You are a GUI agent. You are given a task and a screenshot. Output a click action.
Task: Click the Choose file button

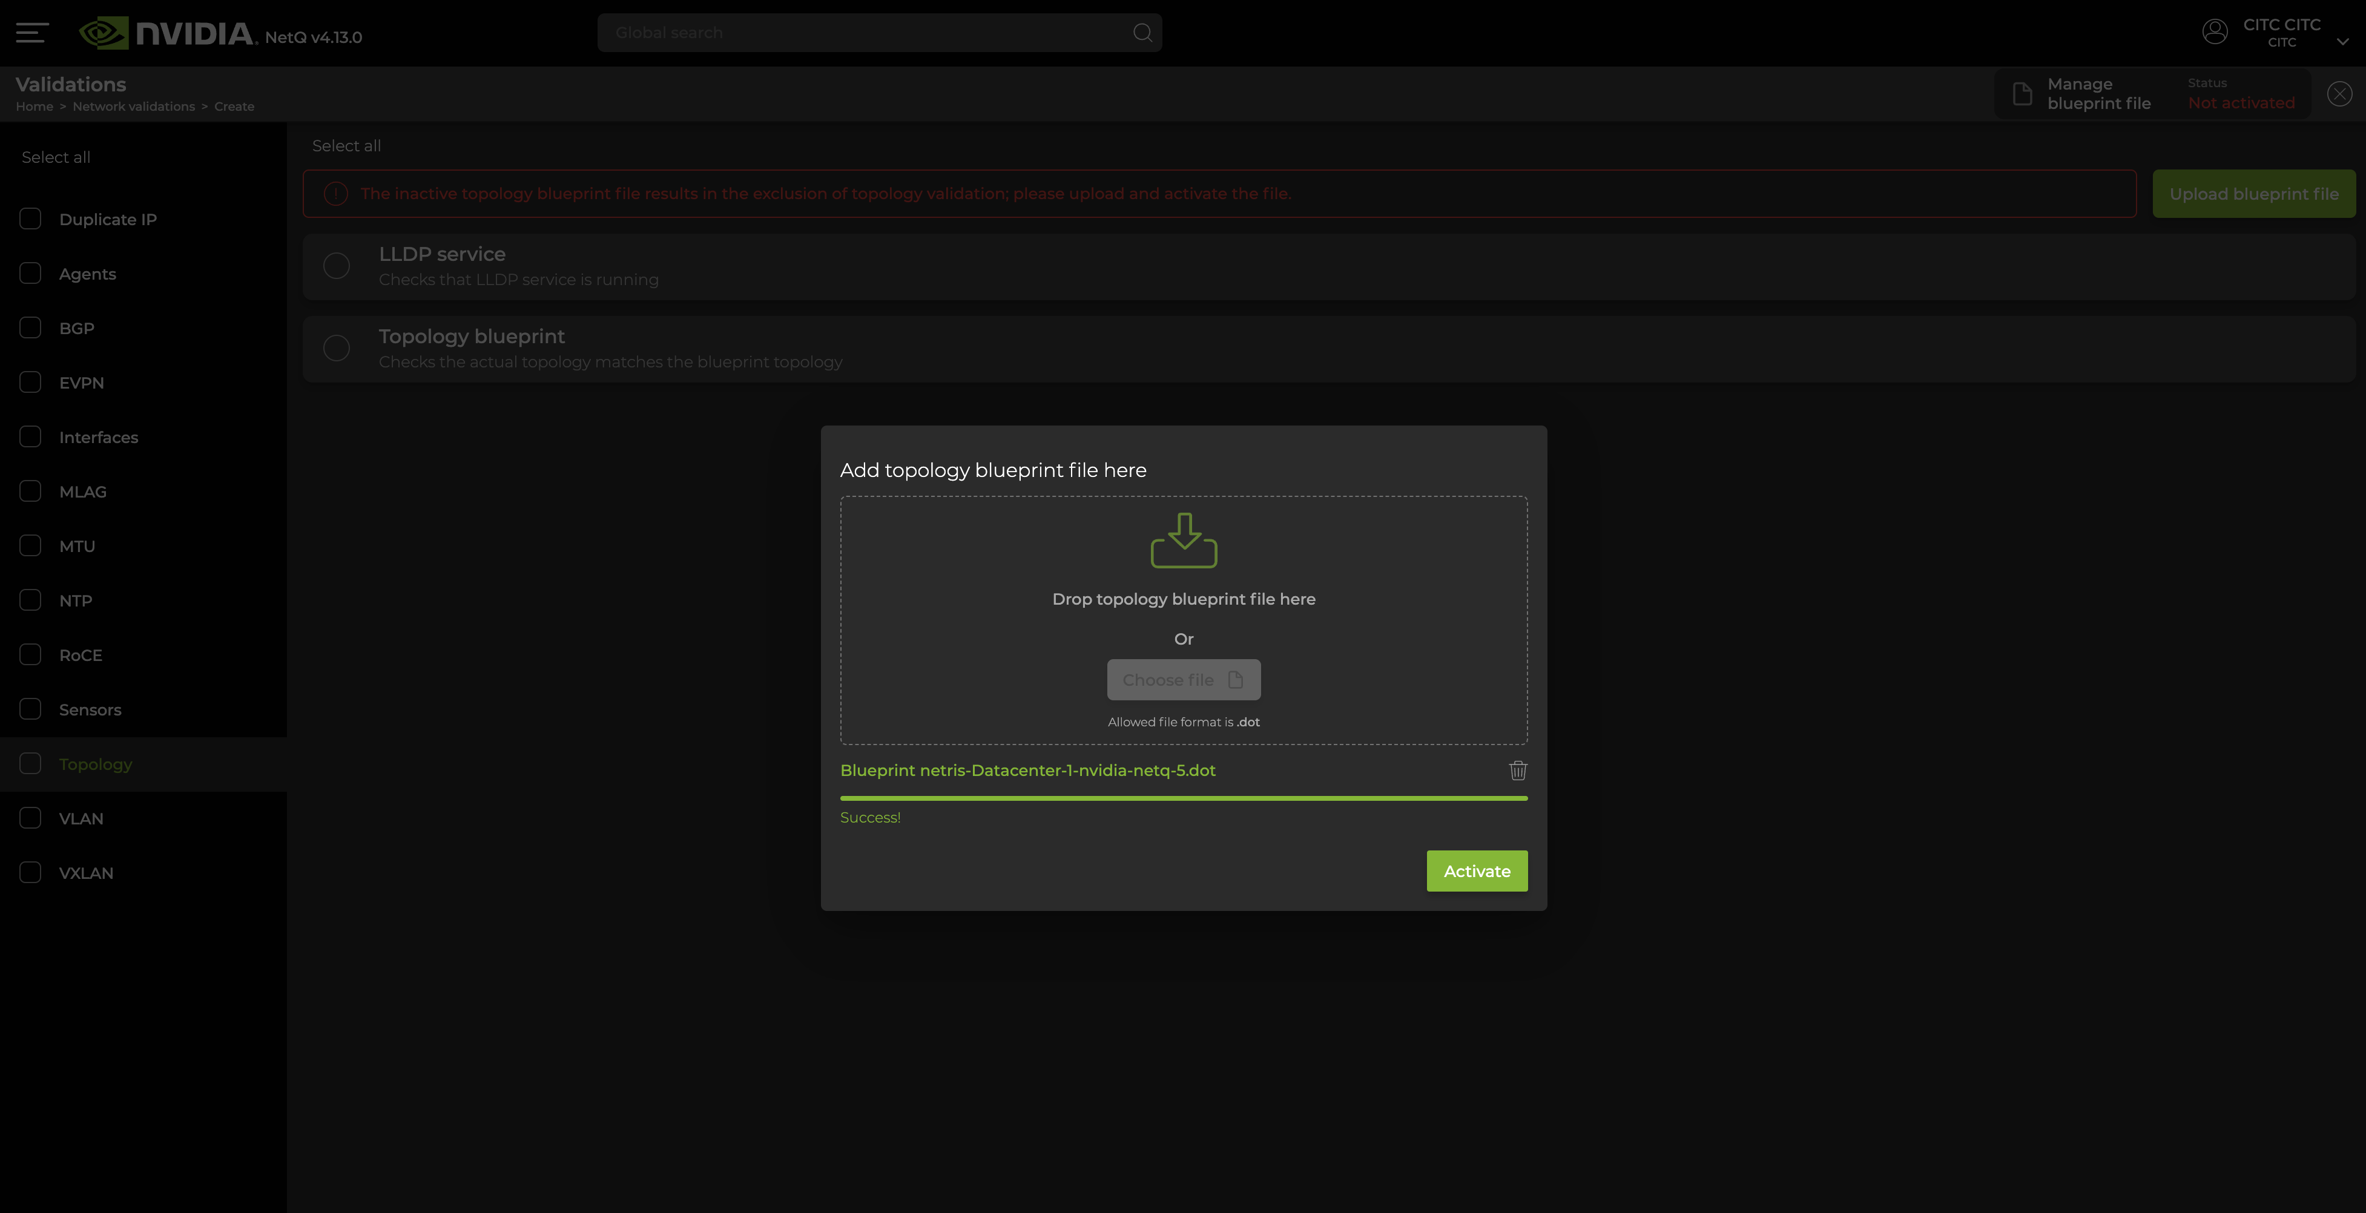1183,680
